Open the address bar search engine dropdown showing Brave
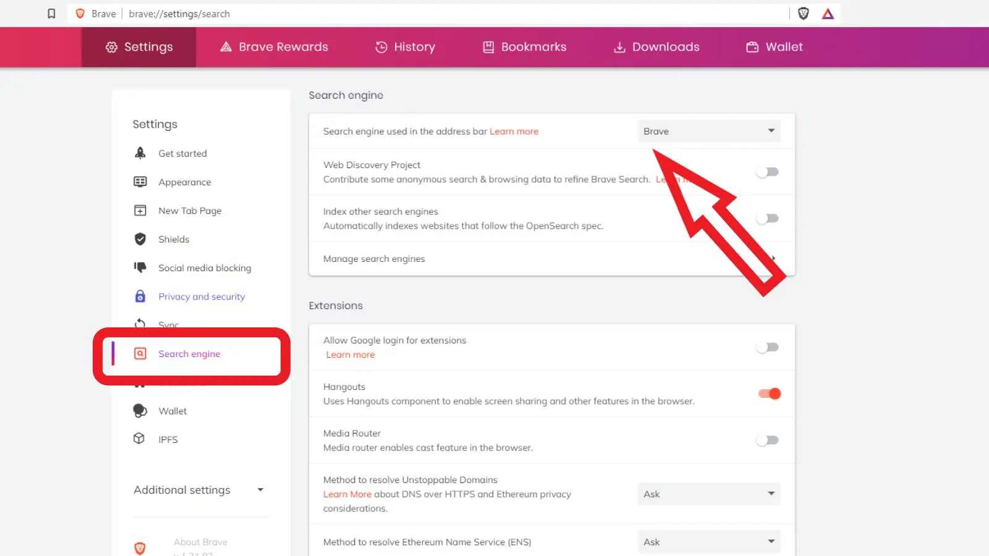Viewport: 989px width, 556px height. coord(709,131)
